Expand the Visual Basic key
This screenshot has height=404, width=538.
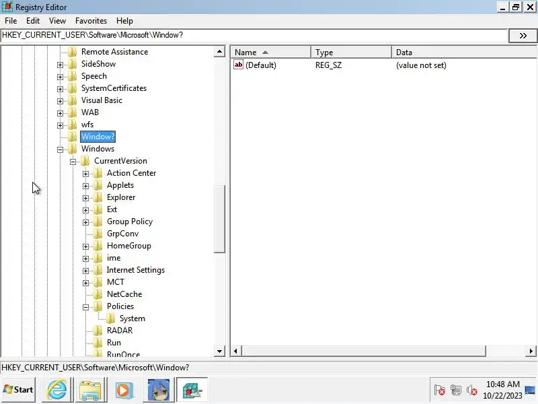click(60, 101)
